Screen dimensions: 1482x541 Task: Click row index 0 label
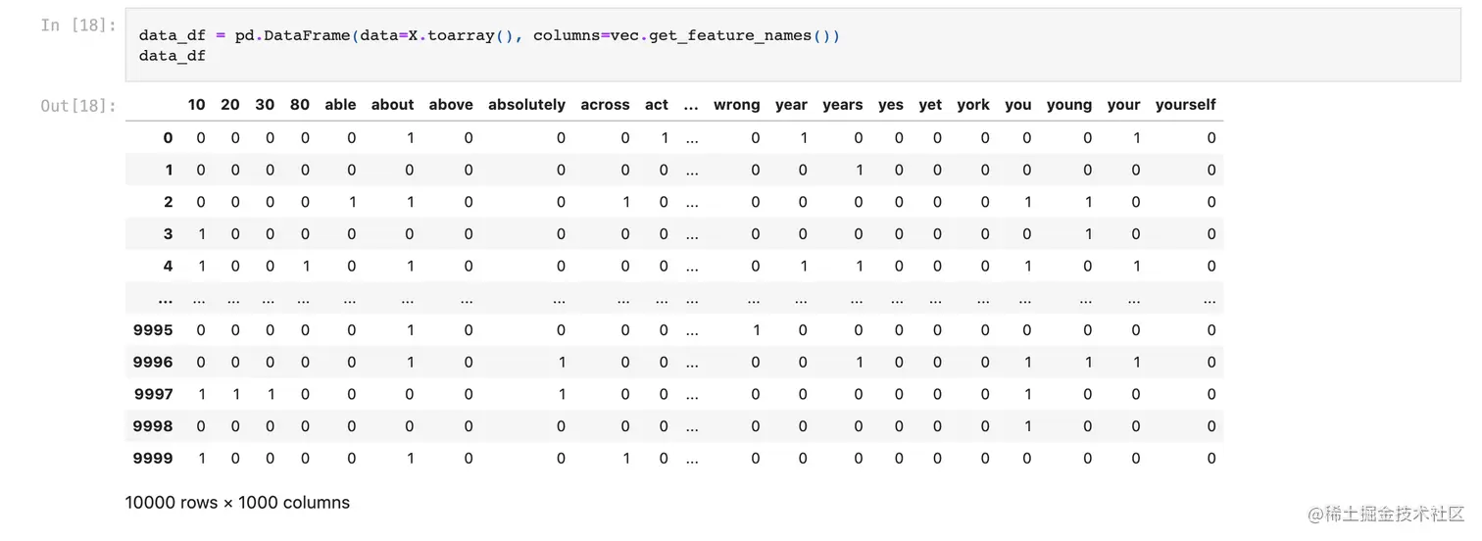(168, 138)
